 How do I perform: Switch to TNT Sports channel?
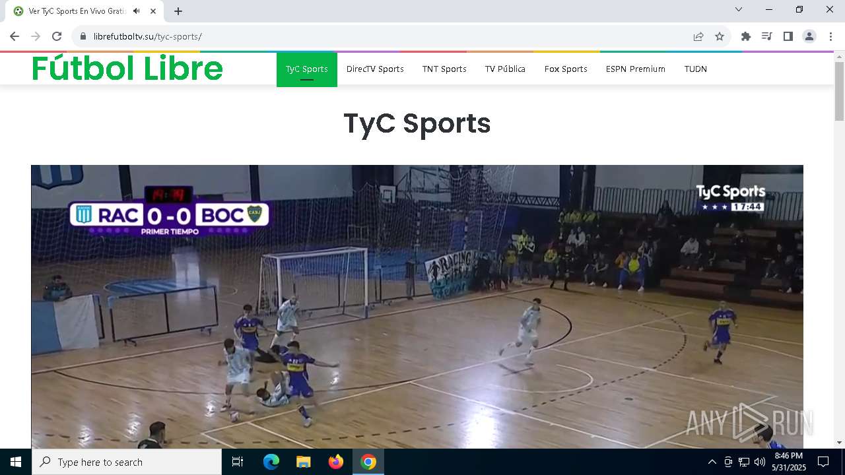[444, 69]
